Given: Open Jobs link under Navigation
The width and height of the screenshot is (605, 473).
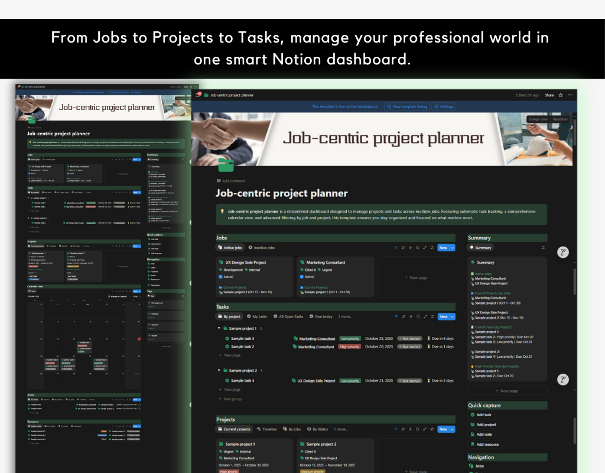Looking at the screenshot, I should pyautogui.click(x=476, y=466).
